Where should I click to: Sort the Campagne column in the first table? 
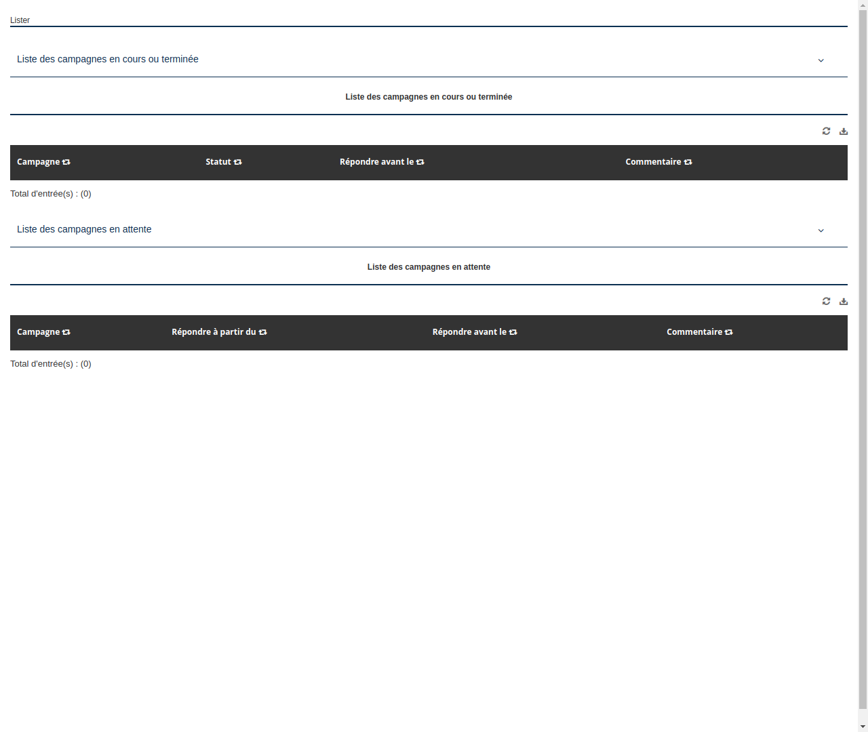tap(66, 162)
